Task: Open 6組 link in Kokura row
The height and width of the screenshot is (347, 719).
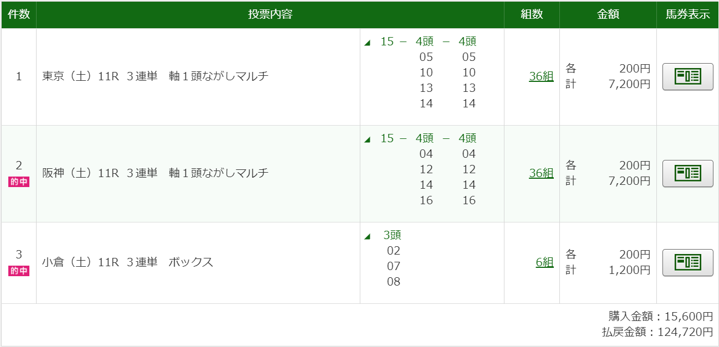Action: pos(544,262)
